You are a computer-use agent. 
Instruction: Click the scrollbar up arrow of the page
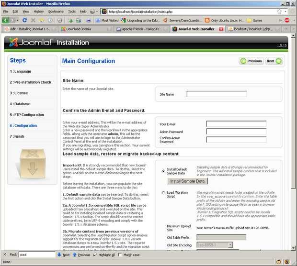[x=293, y=35]
